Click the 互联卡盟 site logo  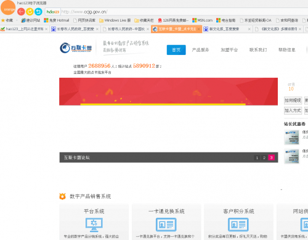[76, 48]
